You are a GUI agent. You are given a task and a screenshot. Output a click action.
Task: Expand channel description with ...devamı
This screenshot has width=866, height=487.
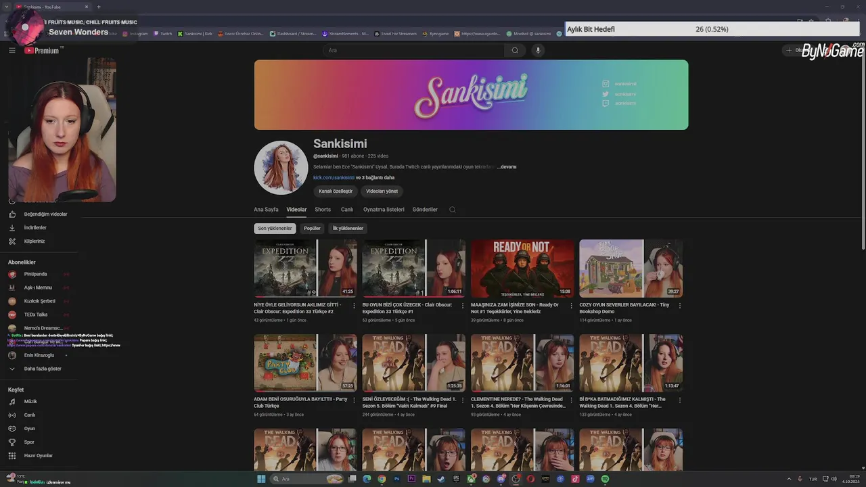(507, 167)
